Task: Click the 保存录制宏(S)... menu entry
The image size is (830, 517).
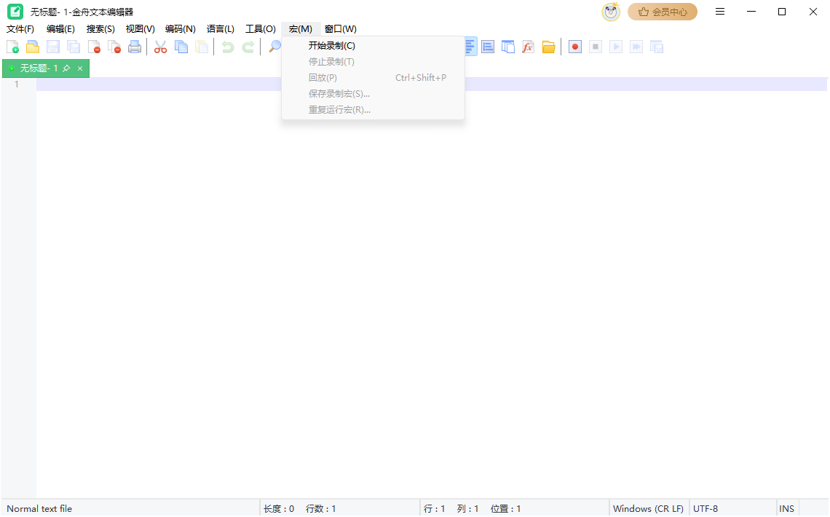Action: point(373,94)
